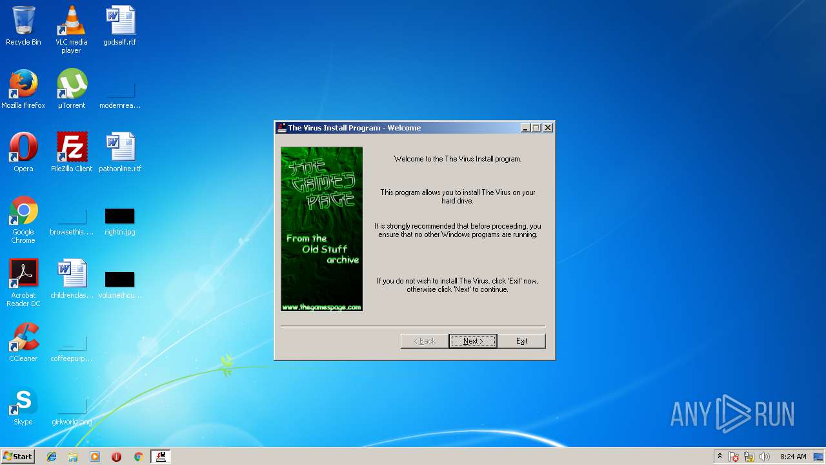
Task: Click the 8:24 AM clock
Action: click(x=792, y=457)
